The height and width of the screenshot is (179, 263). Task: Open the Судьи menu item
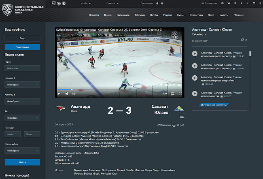[180, 15]
